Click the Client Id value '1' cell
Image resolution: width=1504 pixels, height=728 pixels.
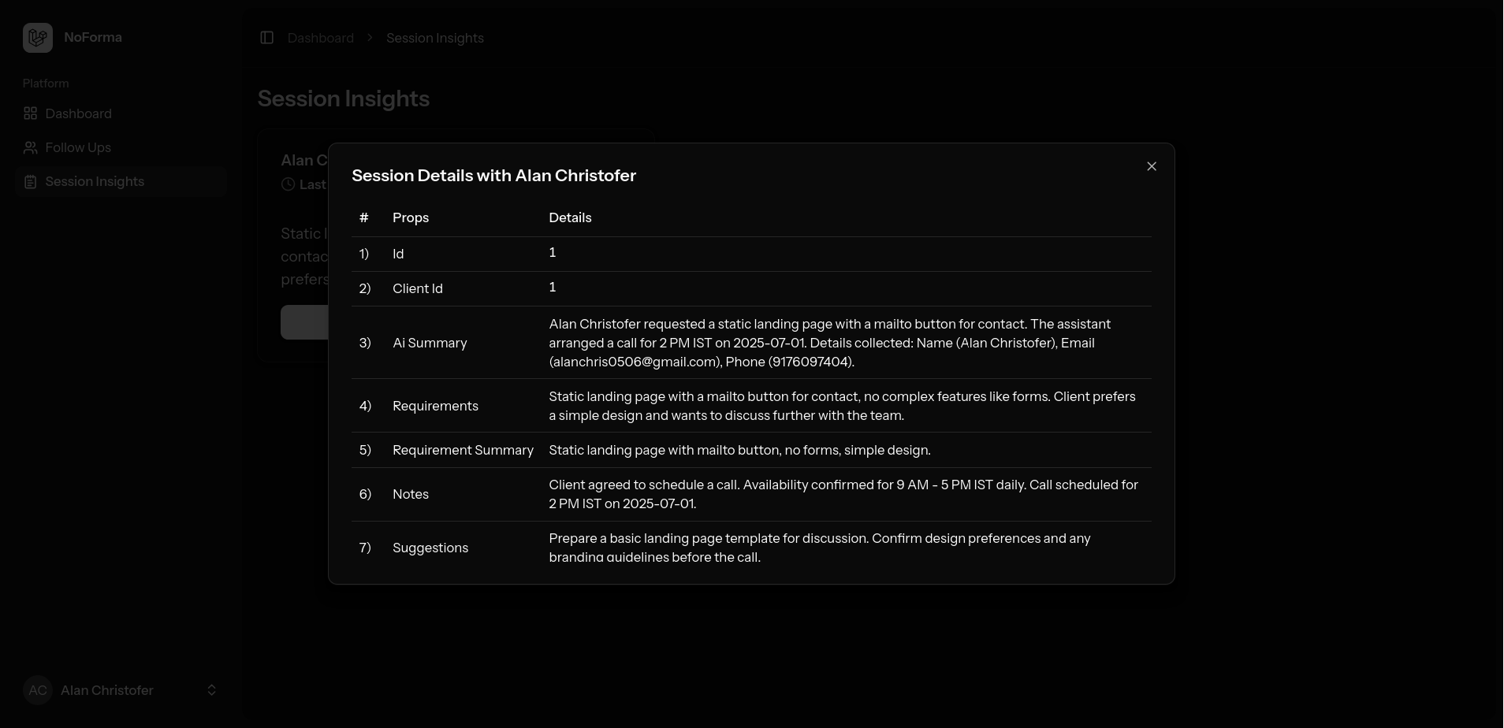(553, 287)
